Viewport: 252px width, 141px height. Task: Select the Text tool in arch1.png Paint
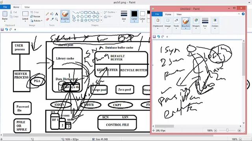tap(57, 14)
